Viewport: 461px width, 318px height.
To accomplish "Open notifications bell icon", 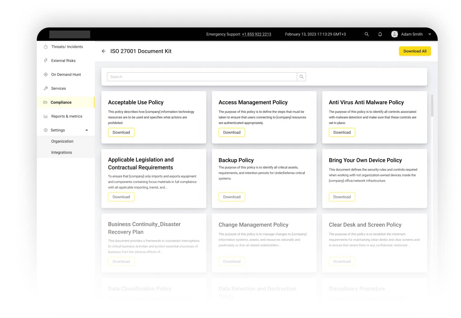I will coord(380,34).
